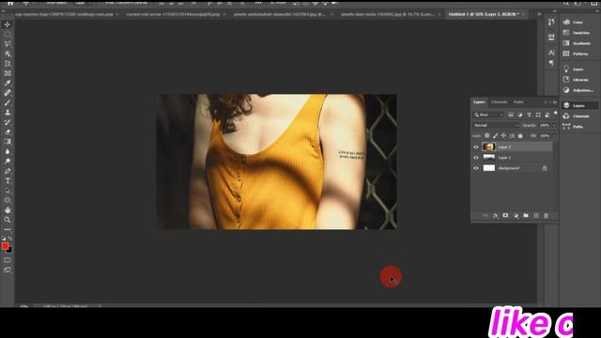This screenshot has height=338, width=601.
Task: Select the Dodge tool
Action: click(8, 161)
